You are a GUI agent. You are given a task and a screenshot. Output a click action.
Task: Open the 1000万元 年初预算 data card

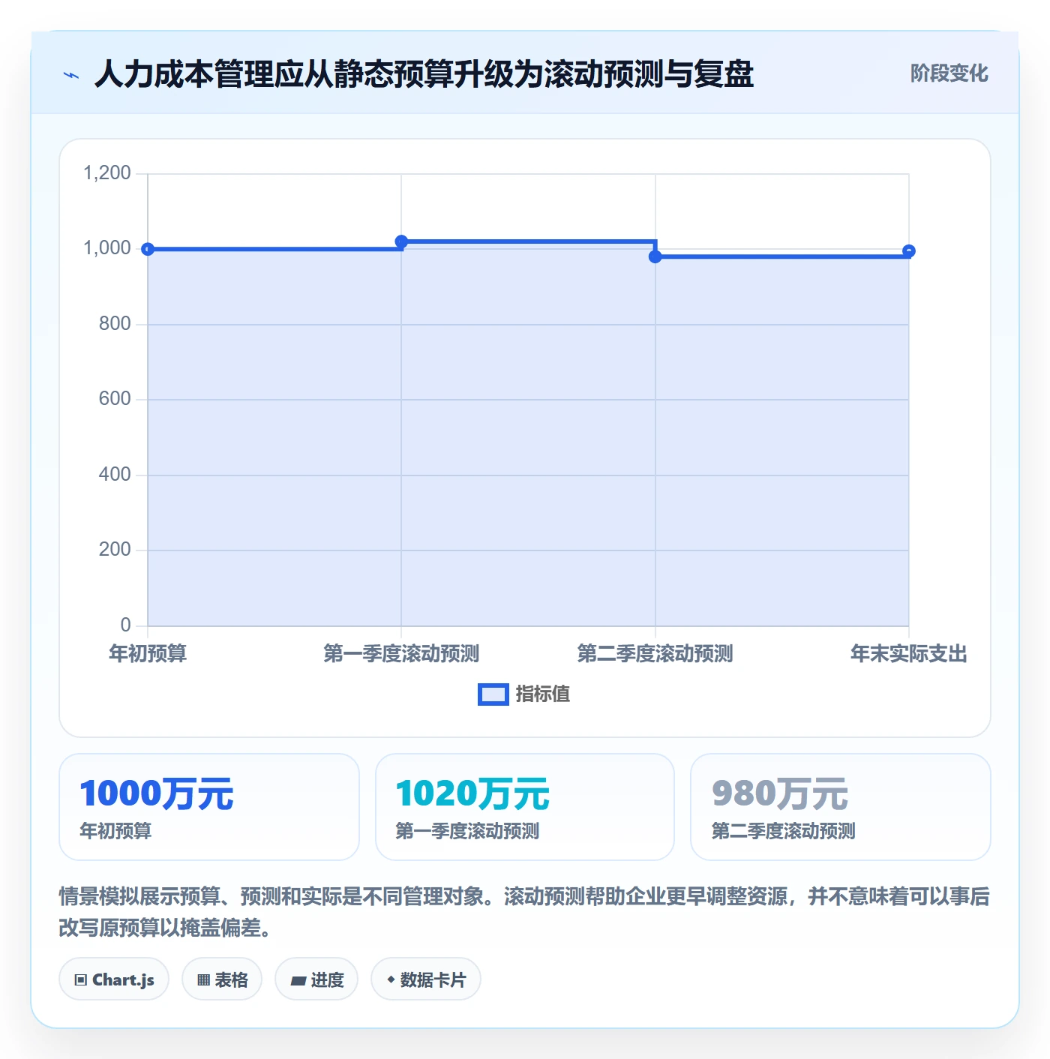click(x=209, y=807)
